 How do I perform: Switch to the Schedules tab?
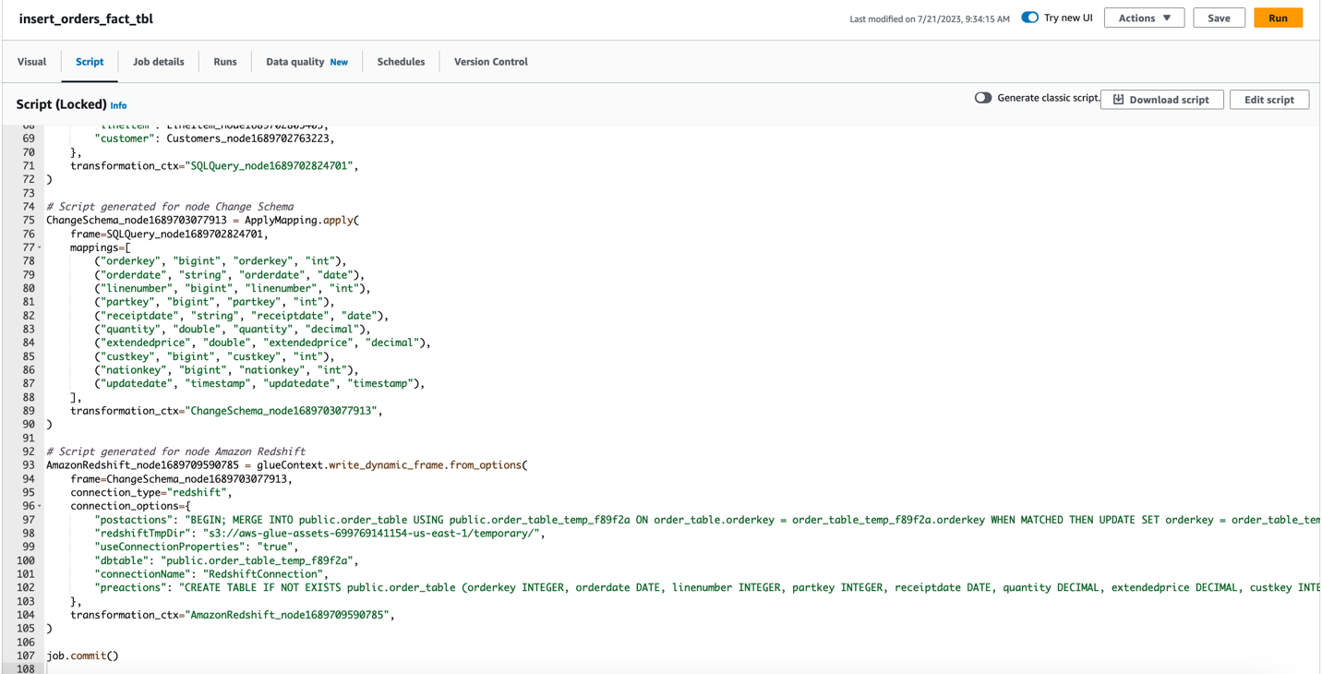click(x=401, y=62)
